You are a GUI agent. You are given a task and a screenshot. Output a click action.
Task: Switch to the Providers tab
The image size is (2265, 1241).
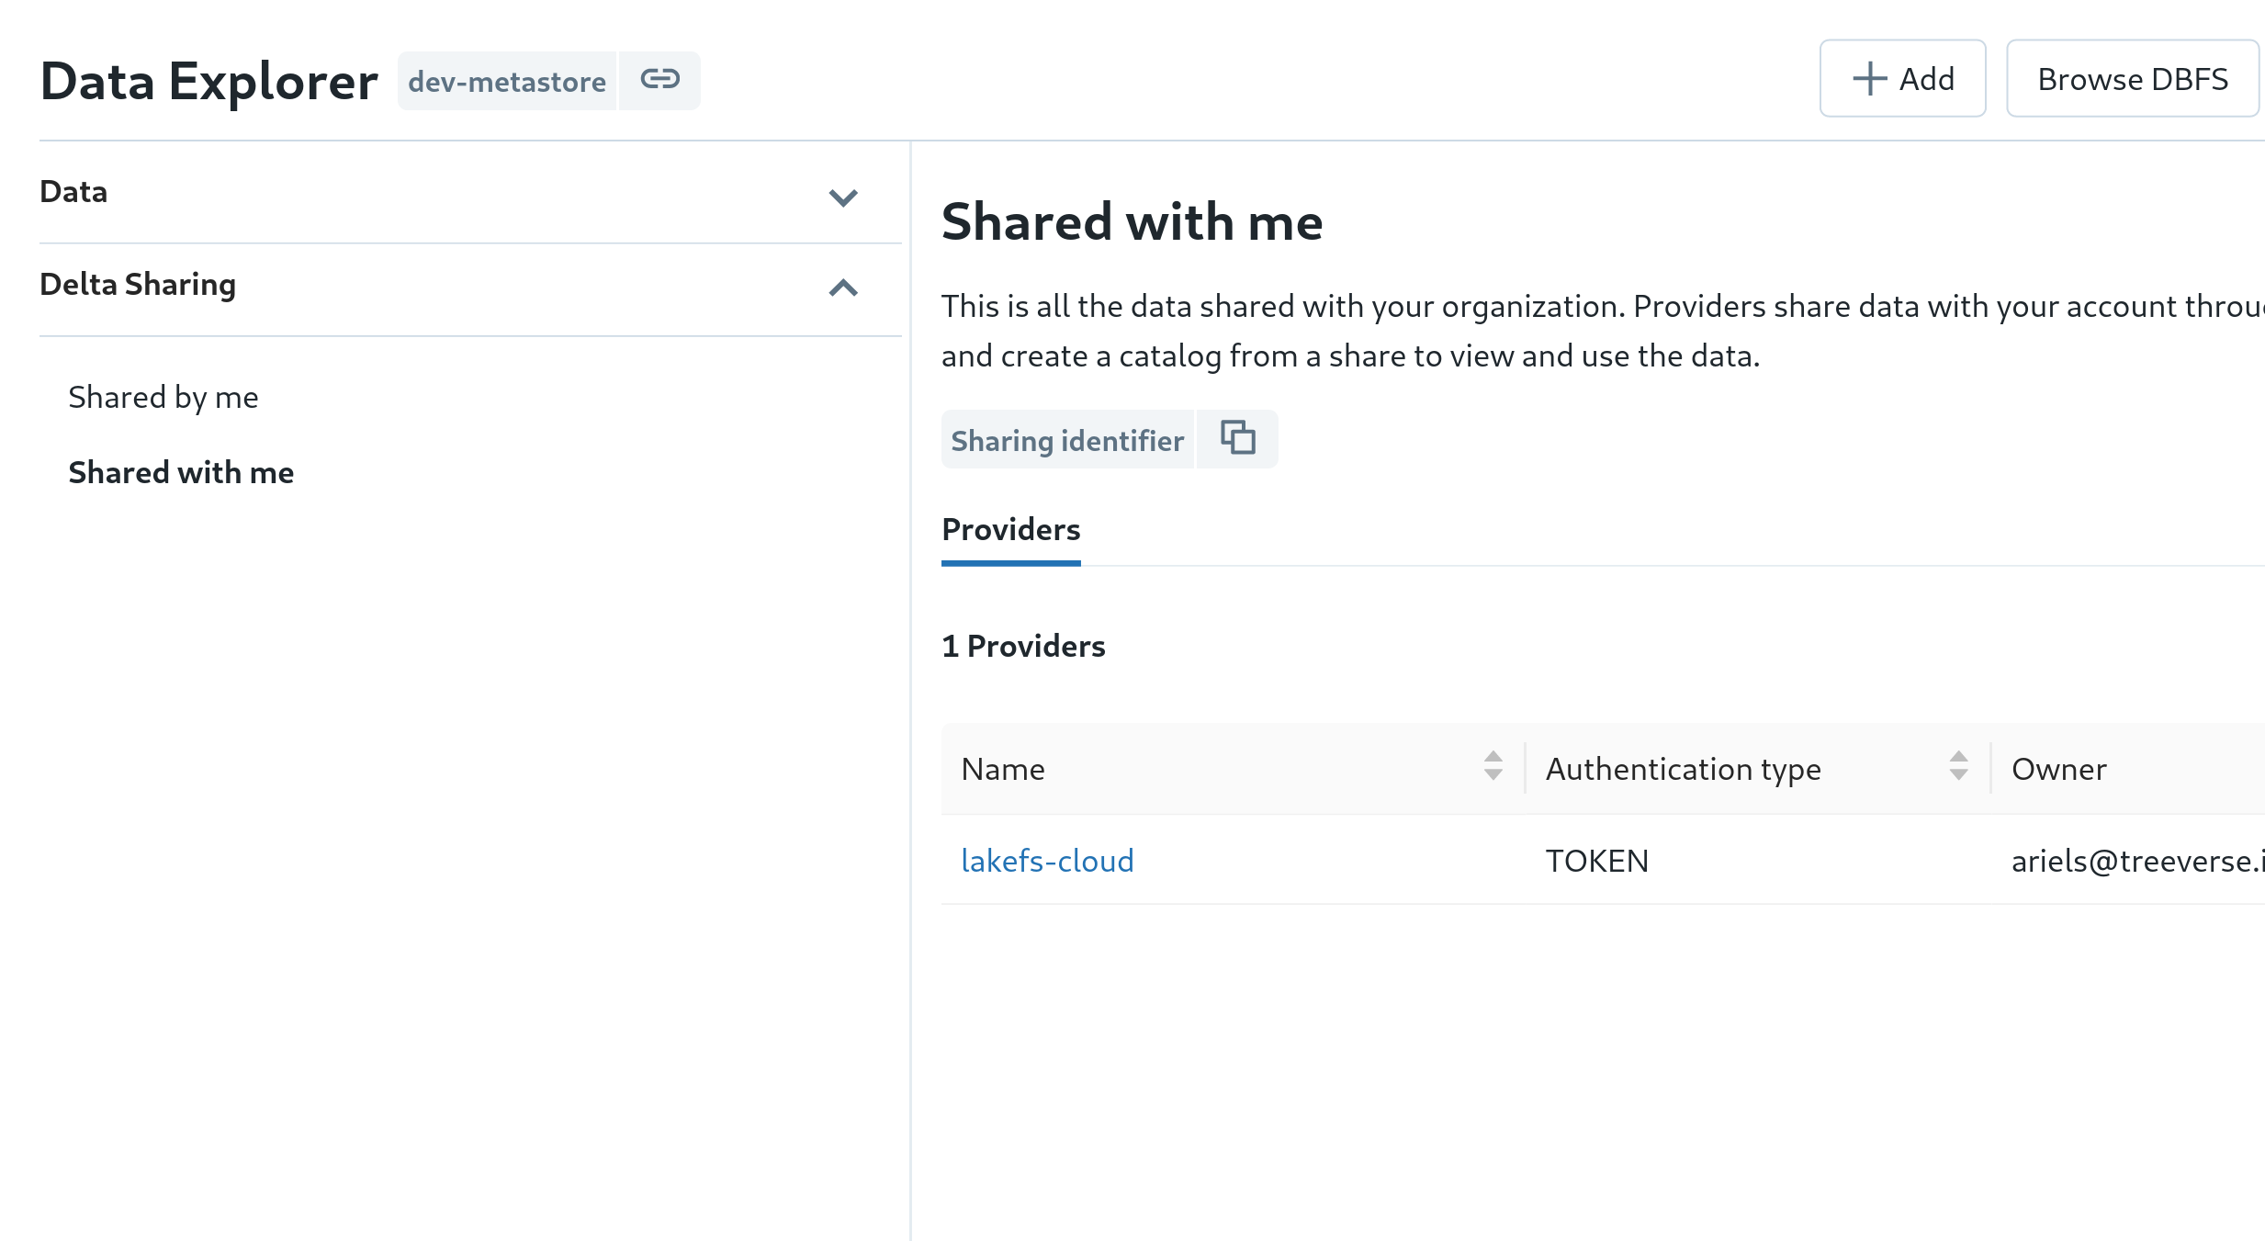(x=1010, y=531)
